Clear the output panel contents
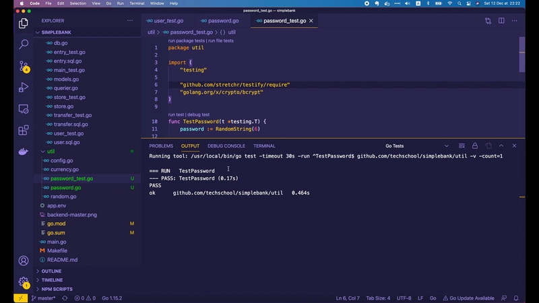This screenshot has width=539, height=303. tap(461, 145)
